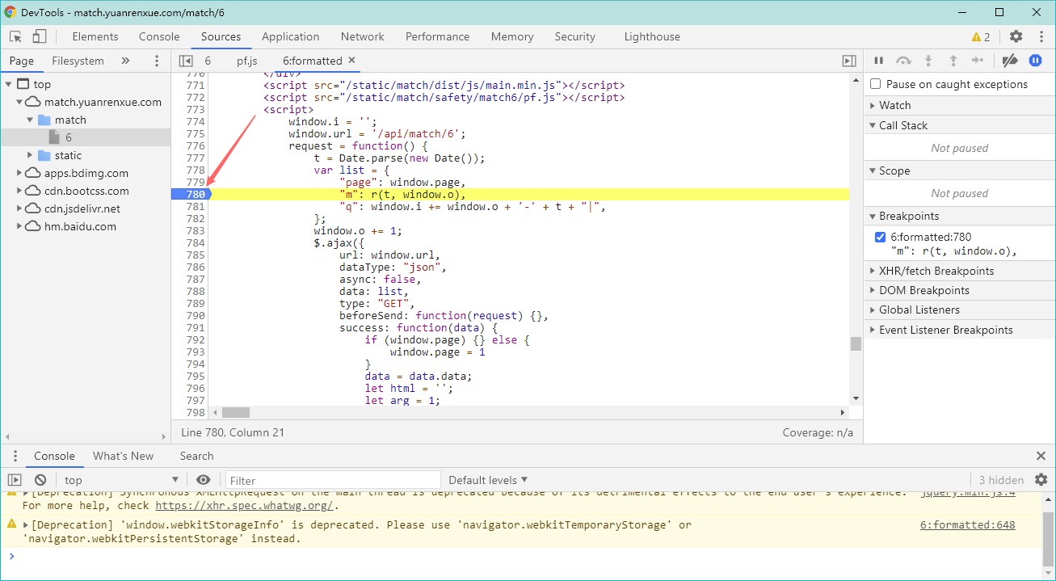The image size is (1056, 581).
Task: Switch to the What's New drawer tab
Action: (x=123, y=456)
